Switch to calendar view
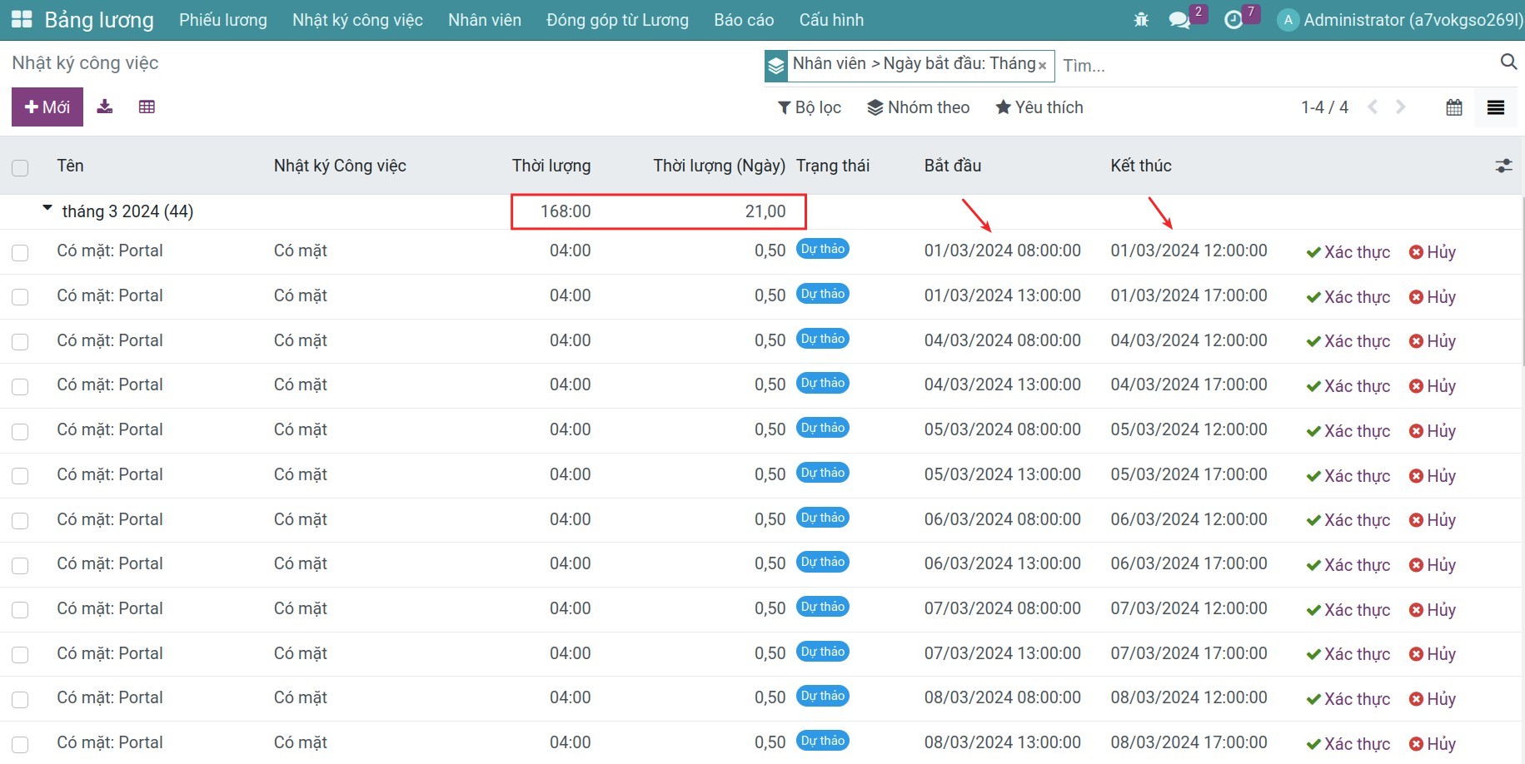Viewport: 1525px width, 764px height. 1454,107
